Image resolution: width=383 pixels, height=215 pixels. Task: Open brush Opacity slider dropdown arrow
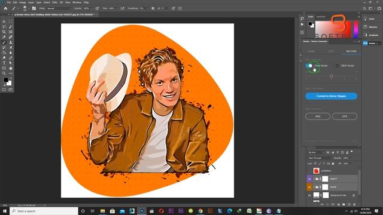click(92, 8)
